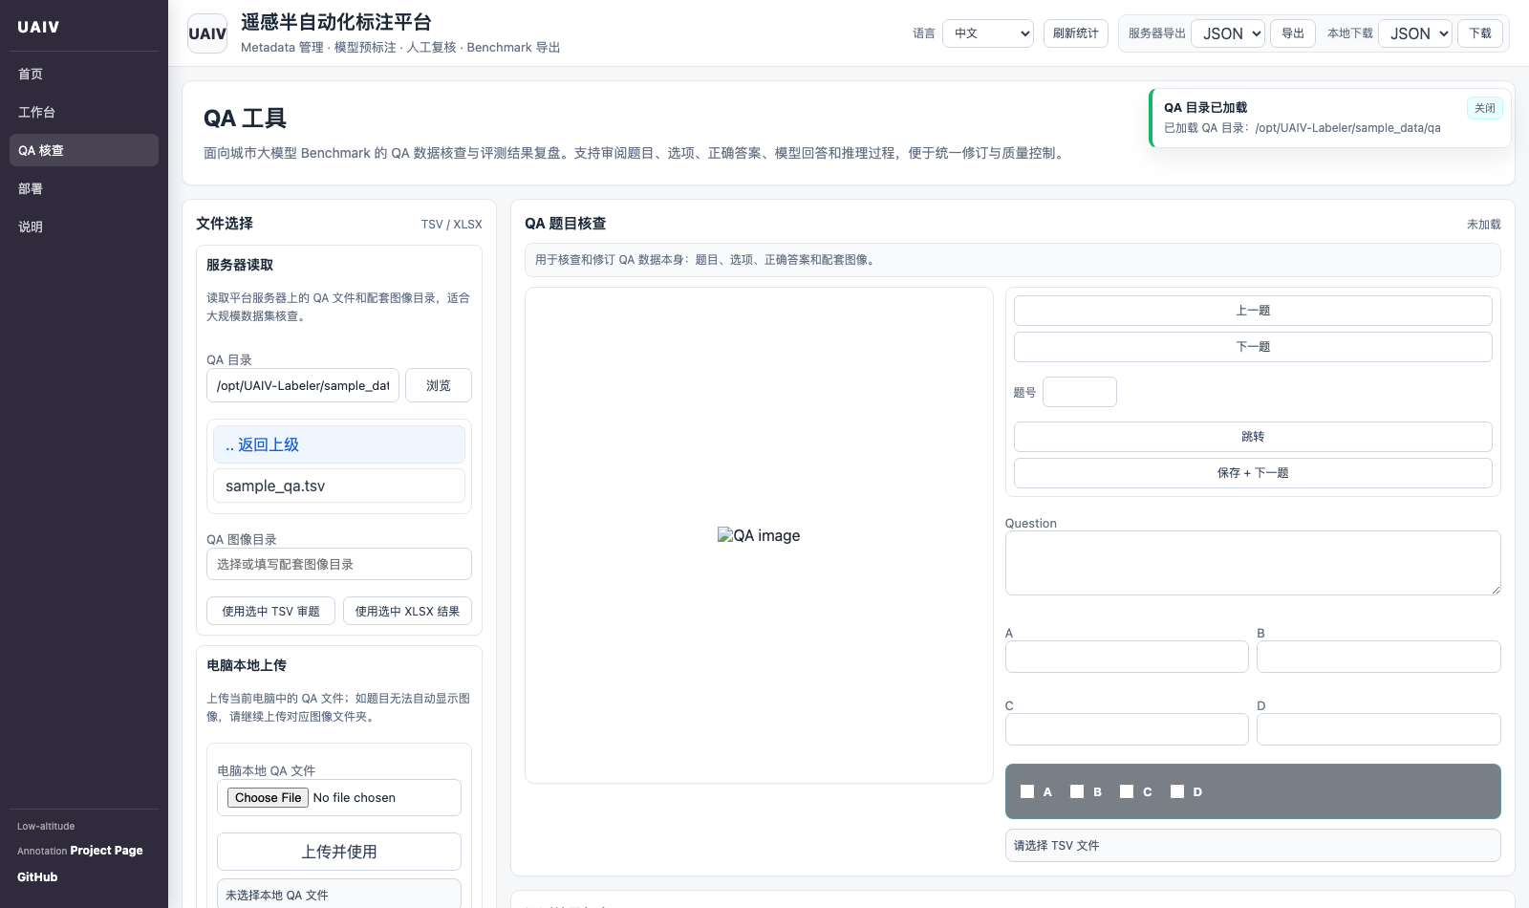The image size is (1529, 908).
Task: Click the 跳转 button
Action: coord(1253,437)
